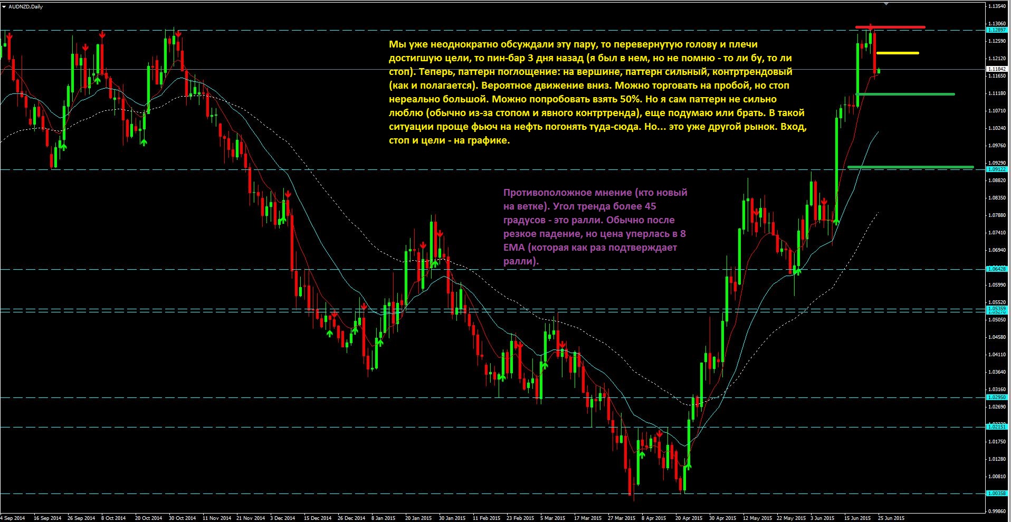The width and height of the screenshot is (1011, 522).
Task: Click the price scale value 0.99860
Action: (x=997, y=511)
